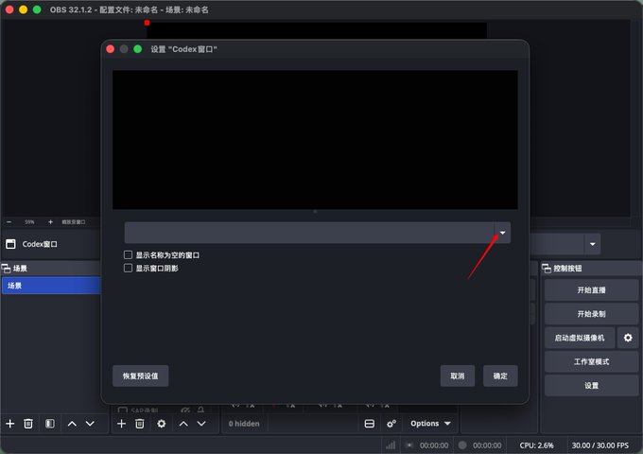Open 设置 in control buttons panel
Screen dimensions: 643x454
(x=591, y=386)
